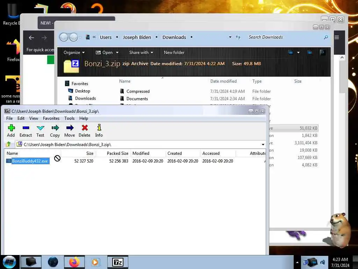Click the Add button in 7-Zip toolbar

pyautogui.click(x=11, y=131)
